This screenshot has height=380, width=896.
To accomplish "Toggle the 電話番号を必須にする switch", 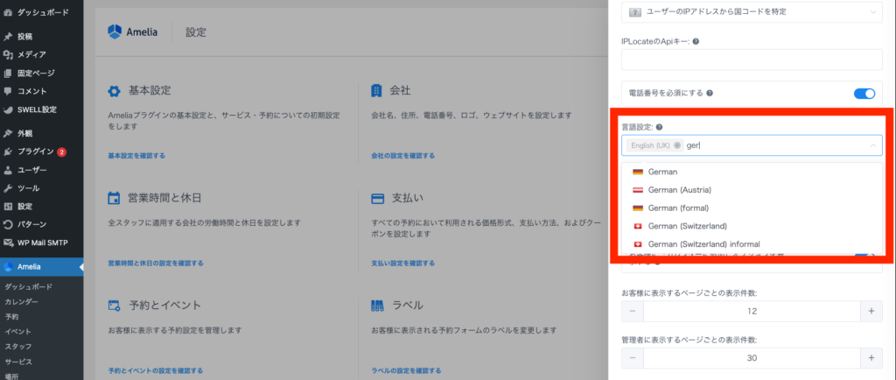I will click(864, 93).
